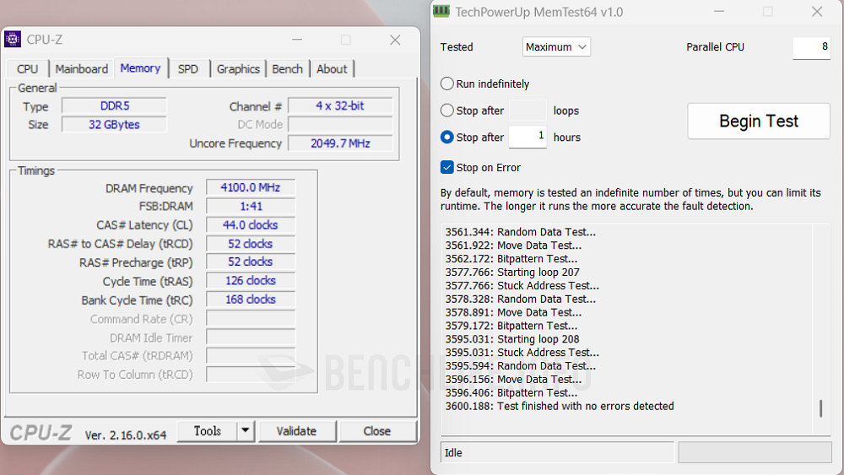Click the CPU-Z app icon in title bar
The height and width of the screenshot is (475, 844).
(13, 40)
